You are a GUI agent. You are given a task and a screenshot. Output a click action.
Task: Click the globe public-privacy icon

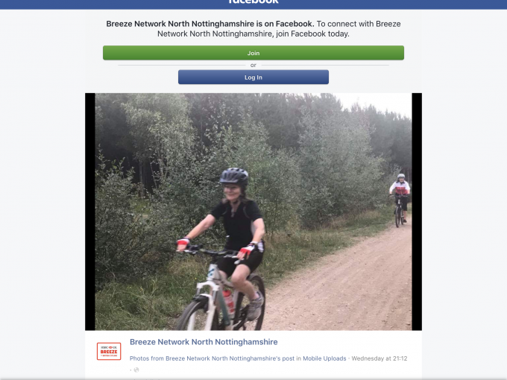[136, 370]
